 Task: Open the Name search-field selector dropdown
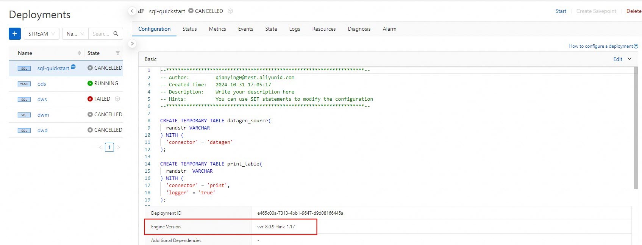(x=75, y=34)
